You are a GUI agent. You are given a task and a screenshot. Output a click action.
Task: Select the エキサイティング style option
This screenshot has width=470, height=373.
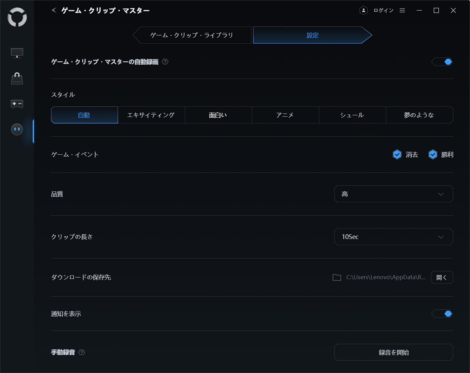pyautogui.click(x=151, y=115)
